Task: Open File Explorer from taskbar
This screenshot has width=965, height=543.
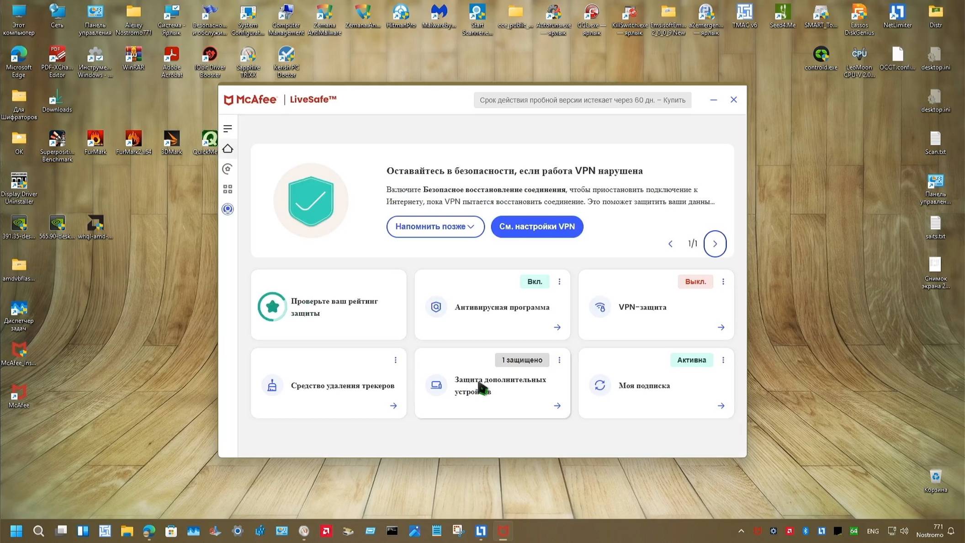Action: point(127,531)
